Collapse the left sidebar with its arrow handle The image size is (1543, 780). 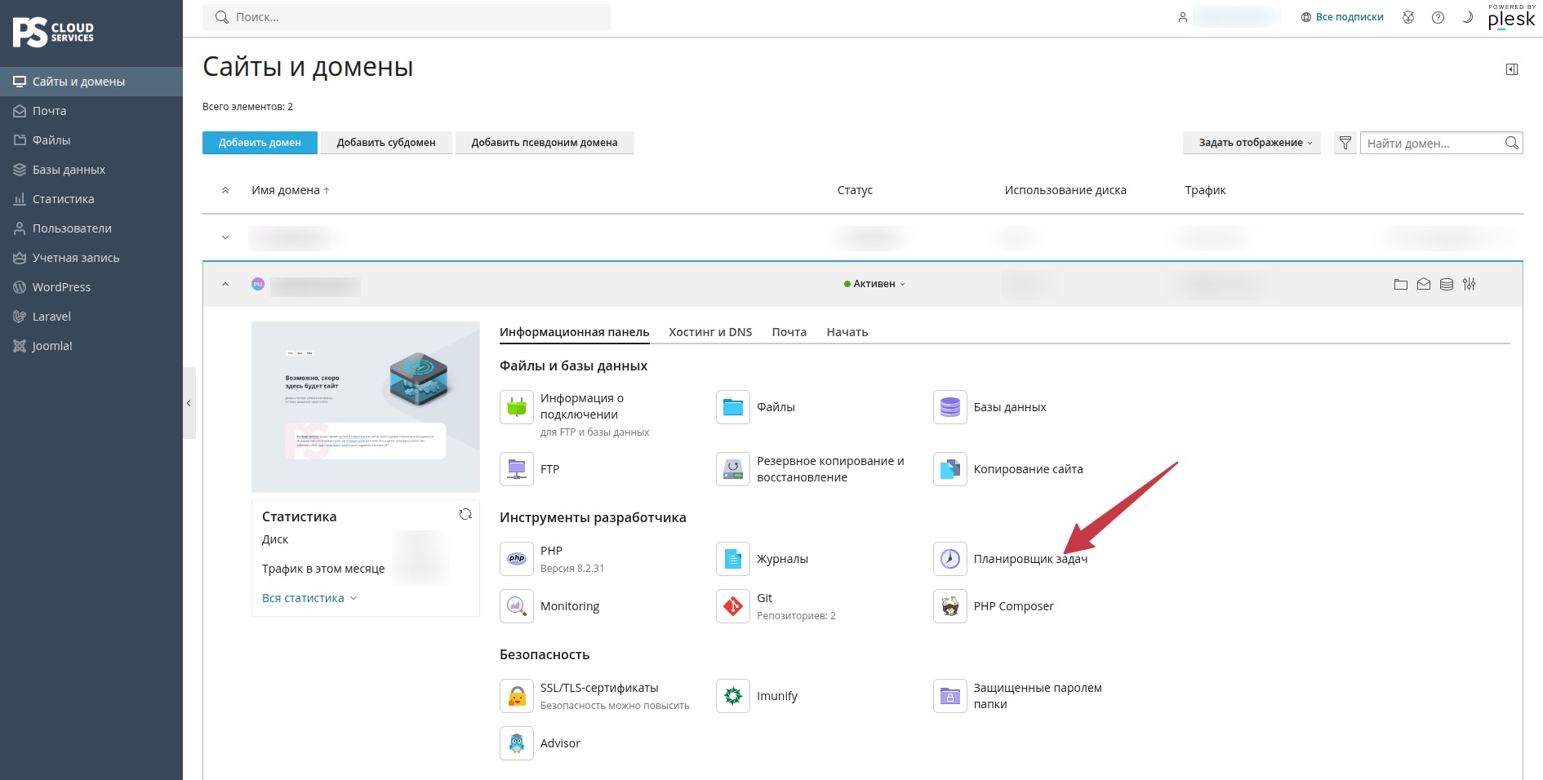189,403
